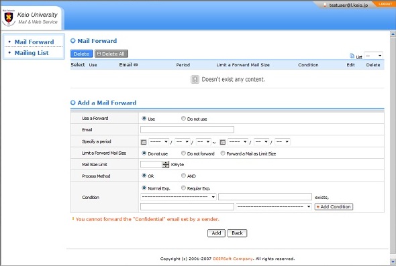Click the LOGOUT button

385,4
